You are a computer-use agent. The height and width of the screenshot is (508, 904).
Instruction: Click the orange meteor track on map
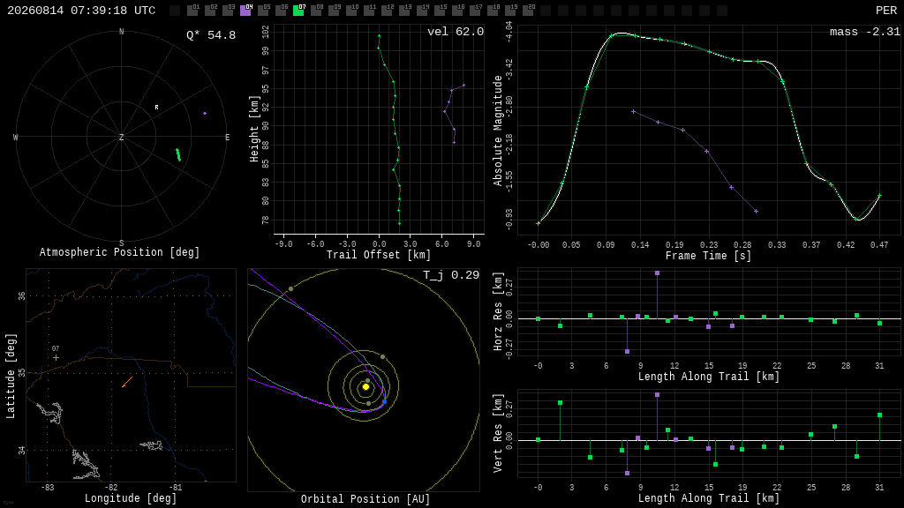tap(127, 382)
